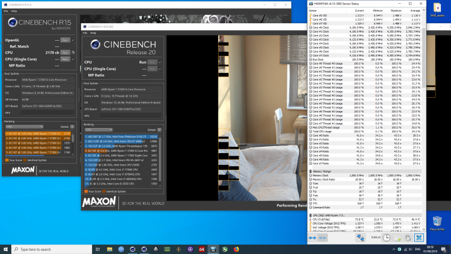The width and height of the screenshot is (451, 254).
Task: Open ranking CPU dropdown in Cinebench R15
Action: pos(24,127)
